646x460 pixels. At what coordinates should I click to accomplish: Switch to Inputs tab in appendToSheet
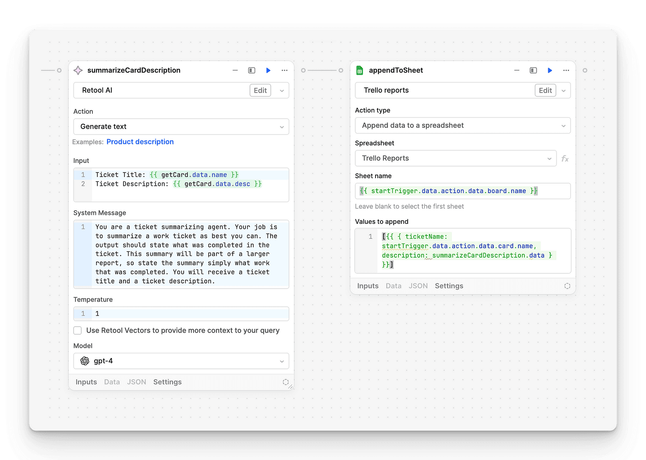click(x=368, y=286)
